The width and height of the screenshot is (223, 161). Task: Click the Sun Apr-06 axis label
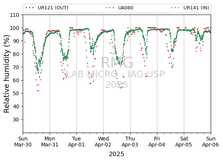click(210, 142)
